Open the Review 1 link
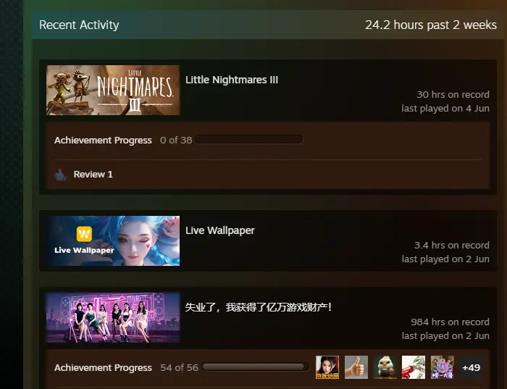This screenshot has width=507, height=389. 93,175
